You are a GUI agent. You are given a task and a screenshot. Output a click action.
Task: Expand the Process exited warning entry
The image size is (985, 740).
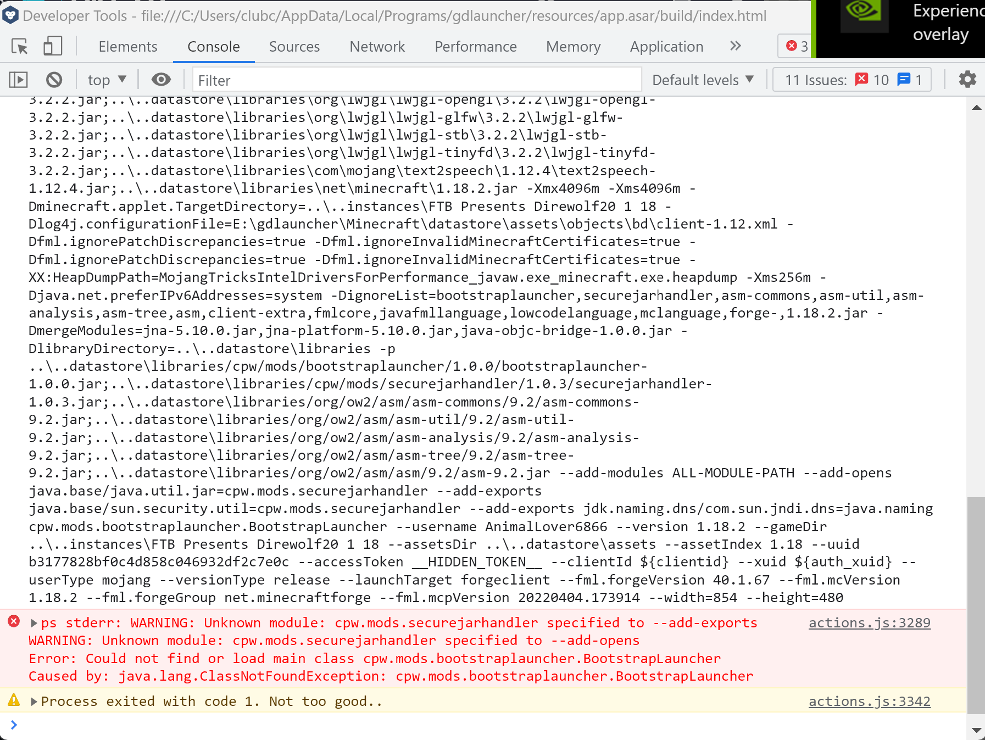[x=34, y=701]
